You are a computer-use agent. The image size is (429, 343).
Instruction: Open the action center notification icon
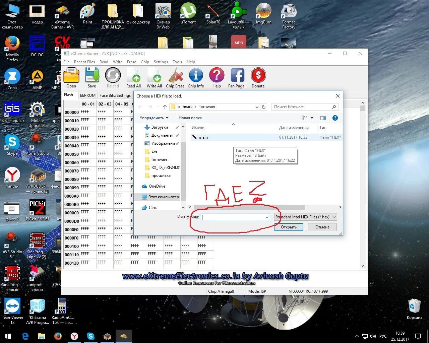click(x=418, y=336)
